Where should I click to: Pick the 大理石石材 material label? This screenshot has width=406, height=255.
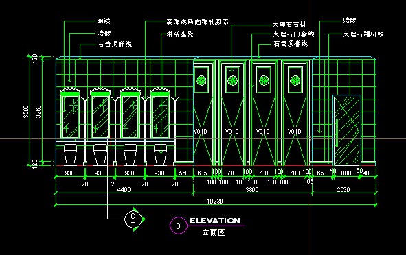click(289, 25)
